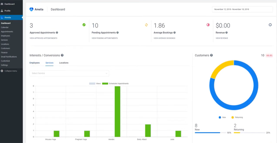Click the yellow pending appointments refresh icon

pos(146,25)
